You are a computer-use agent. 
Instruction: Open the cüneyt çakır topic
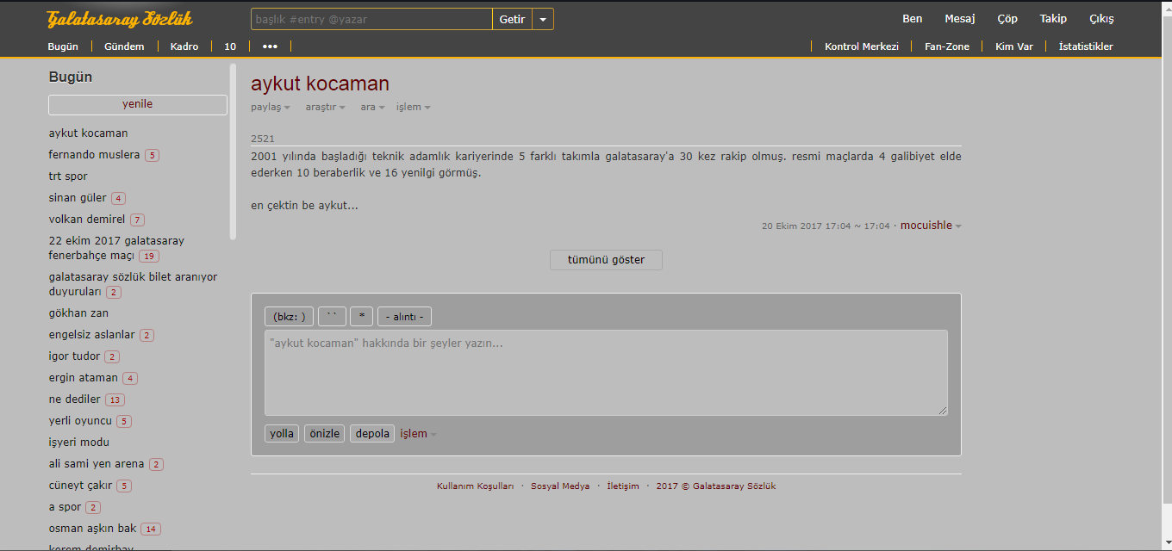[x=80, y=486]
